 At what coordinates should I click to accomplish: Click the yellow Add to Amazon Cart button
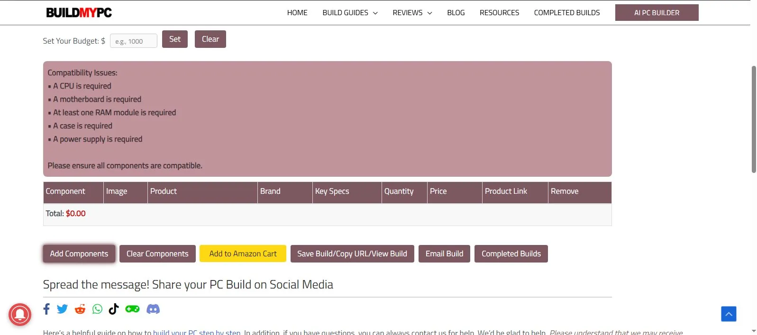[x=243, y=254]
